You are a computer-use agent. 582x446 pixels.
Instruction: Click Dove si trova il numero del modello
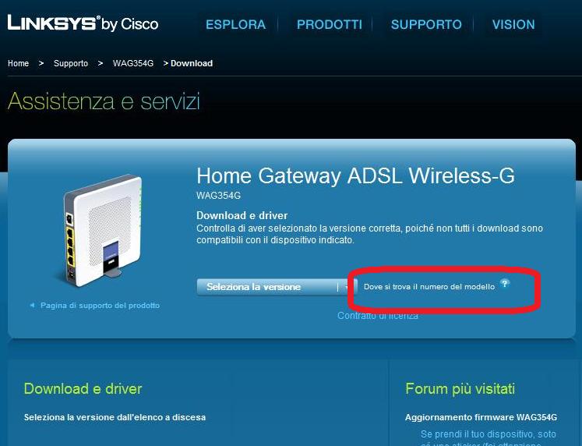429,287
